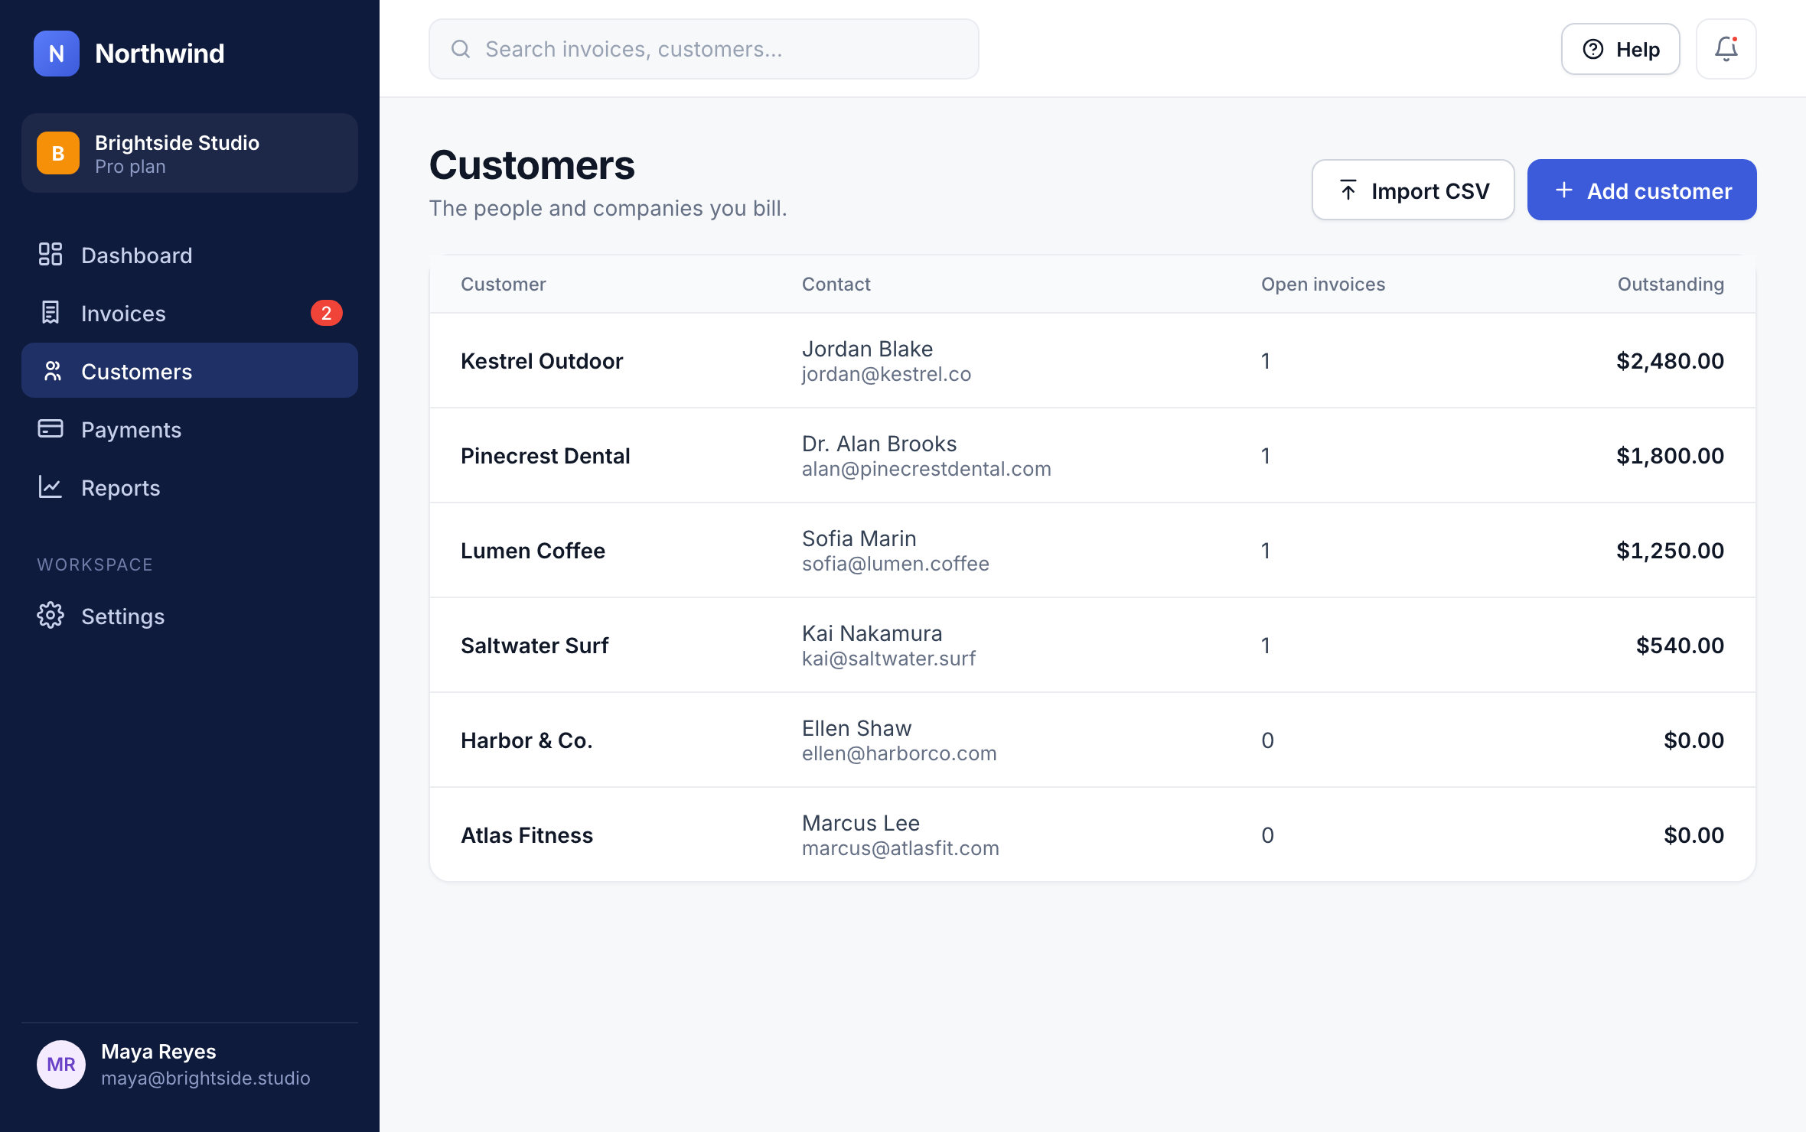Image resolution: width=1806 pixels, height=1132 pixels.
Task: Click the Customers people icon
Action: pyautogui.click(x=52, y=371)
